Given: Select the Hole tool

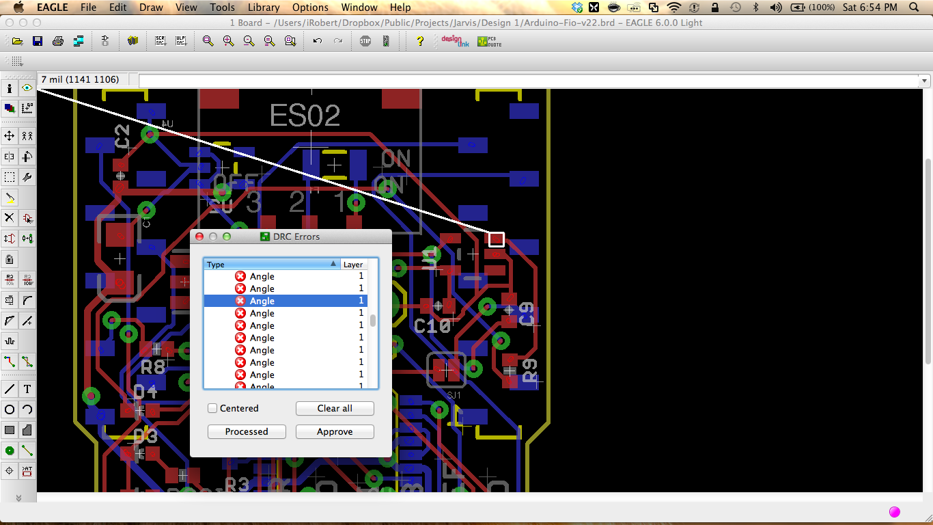Looking at the screenshot, I should point(10,471).
